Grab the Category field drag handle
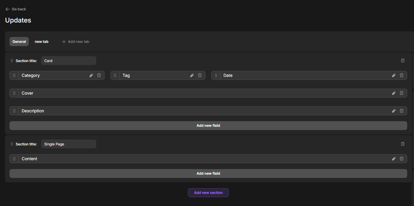This screenshot has width=414, height=206. [14, 75]
